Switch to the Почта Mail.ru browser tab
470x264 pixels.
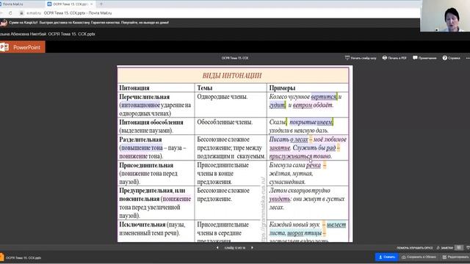21,4
